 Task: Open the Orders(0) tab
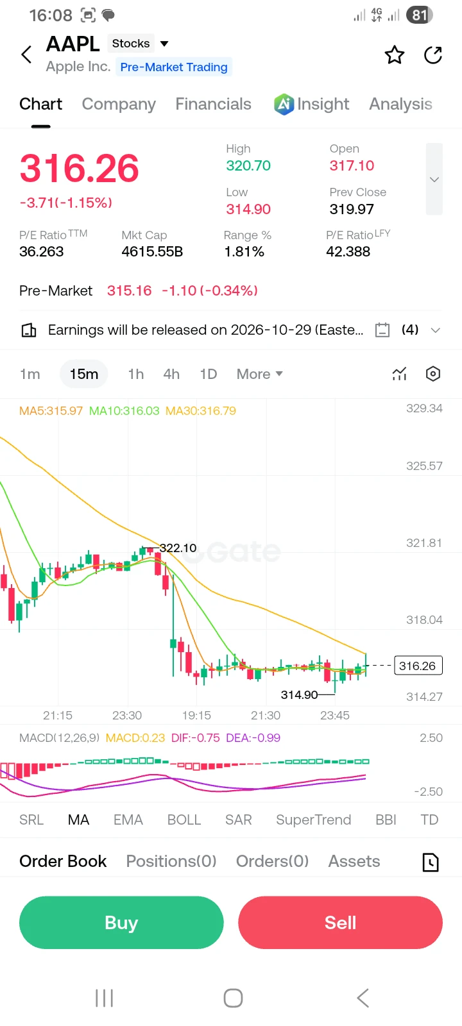[x=272, y=861]
